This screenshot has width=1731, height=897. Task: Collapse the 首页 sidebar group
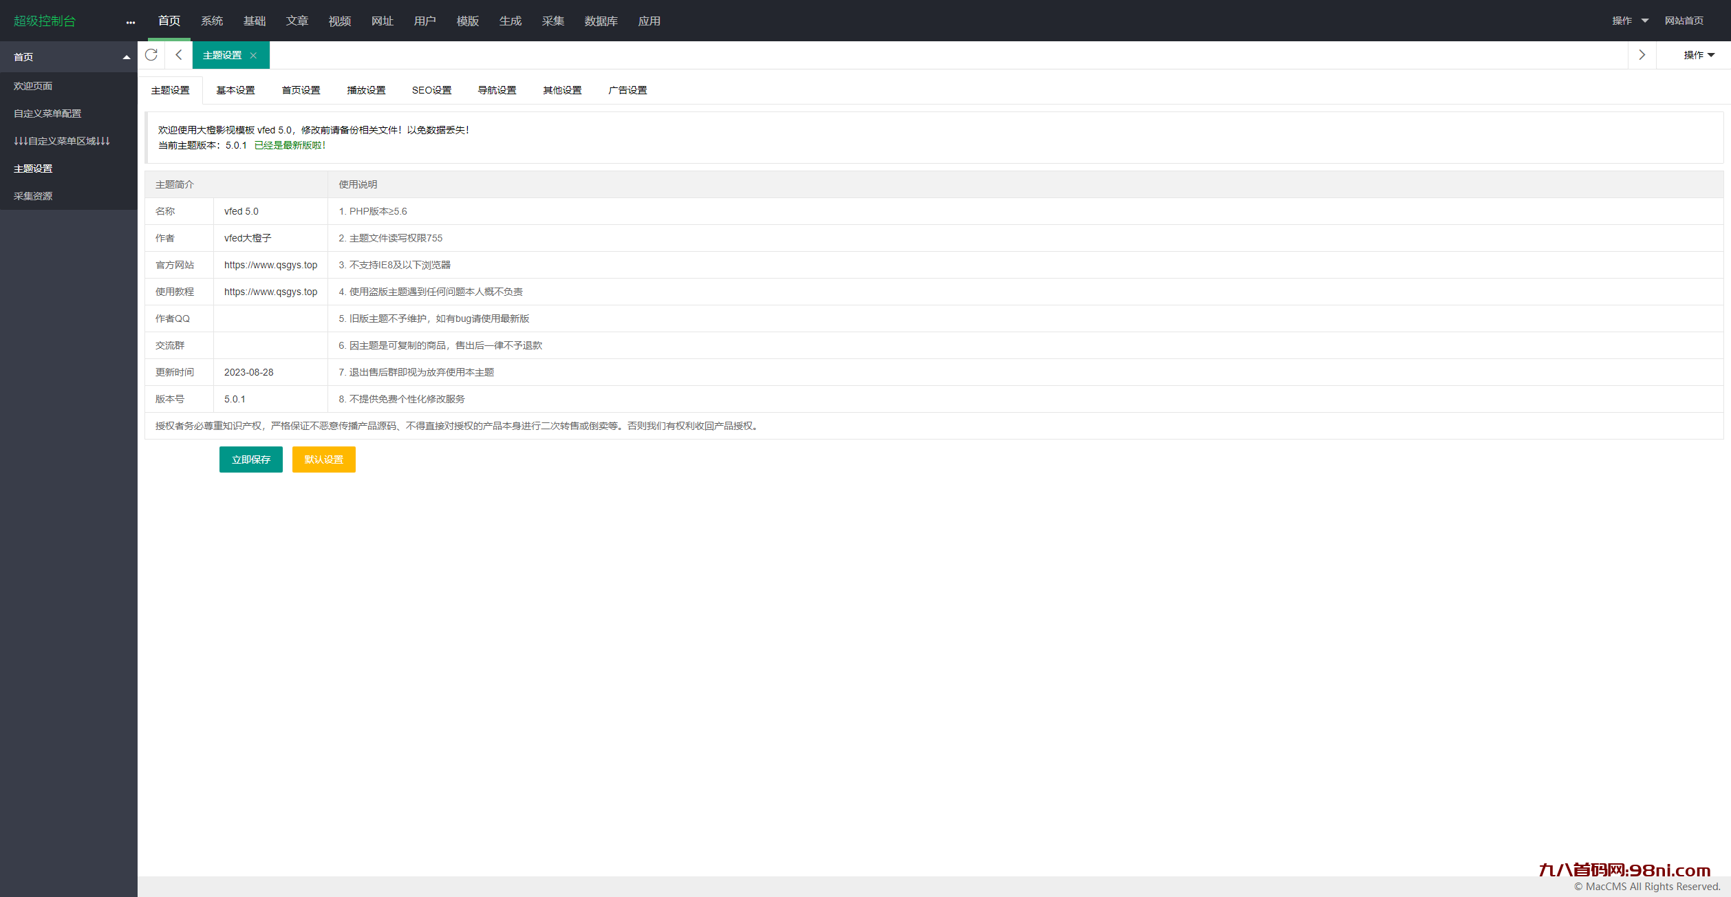pos(126,57)
